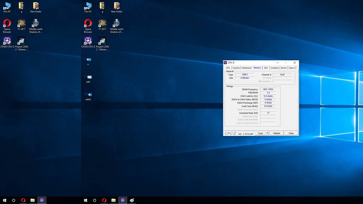Open the Paint palette icon in the taskbar
This screenshot has height=204, width=363.
[x=132, y=200]
